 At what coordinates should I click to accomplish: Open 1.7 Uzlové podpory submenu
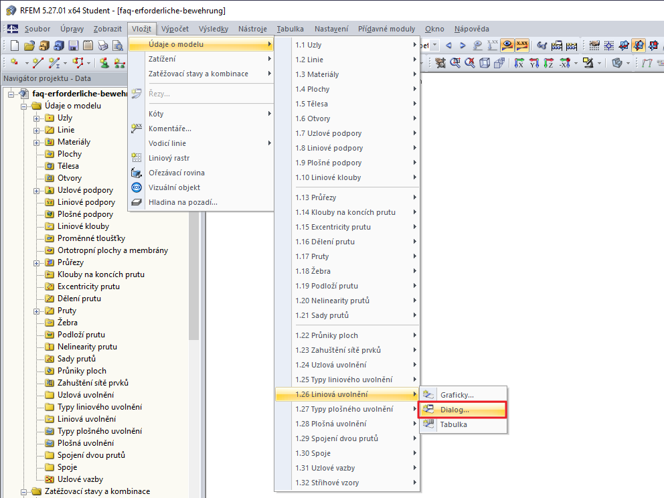(x=347, y=133)
